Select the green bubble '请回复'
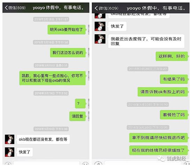192x167 pixels. point(77,116)
